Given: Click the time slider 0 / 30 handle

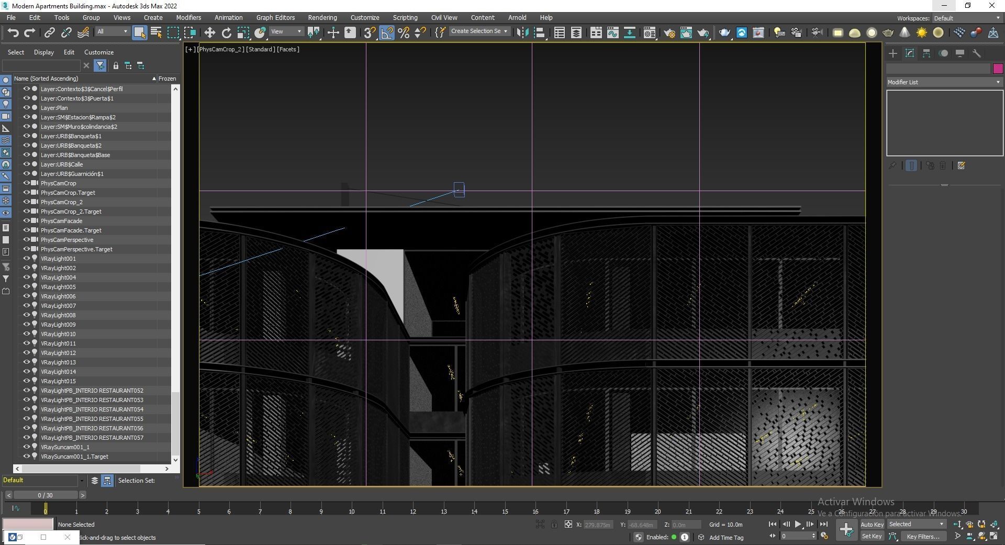Looking at the screenshot, I should click(x=46, y=495).
